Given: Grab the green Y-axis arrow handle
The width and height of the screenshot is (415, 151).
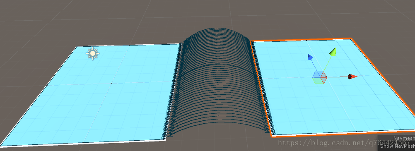Looking at the screenshot, I should (333, 52).
